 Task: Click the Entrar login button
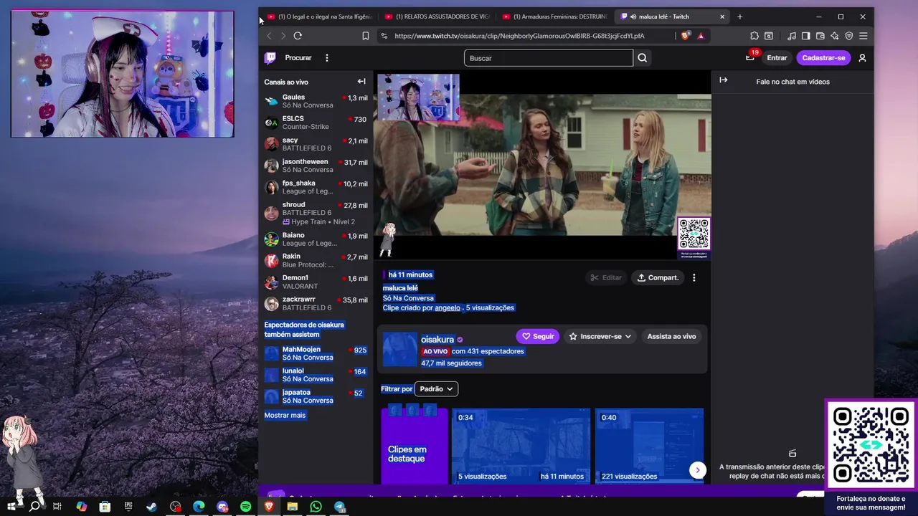point(777,58)
